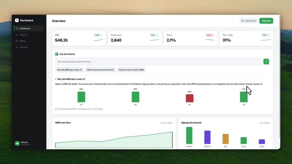Viewport: 292px width, 164px height.
Task: Click the Referral signups bar
Action: click(x=207, y=137)
